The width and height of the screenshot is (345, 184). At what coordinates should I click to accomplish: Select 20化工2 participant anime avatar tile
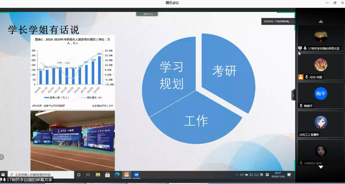point(321,122)
